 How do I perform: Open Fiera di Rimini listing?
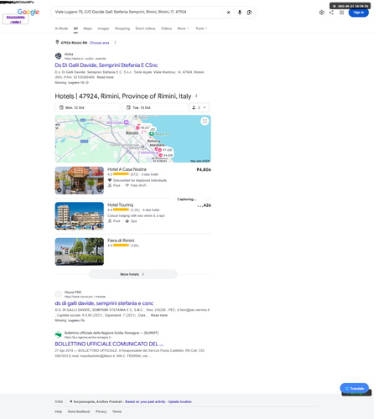point(121,241)
